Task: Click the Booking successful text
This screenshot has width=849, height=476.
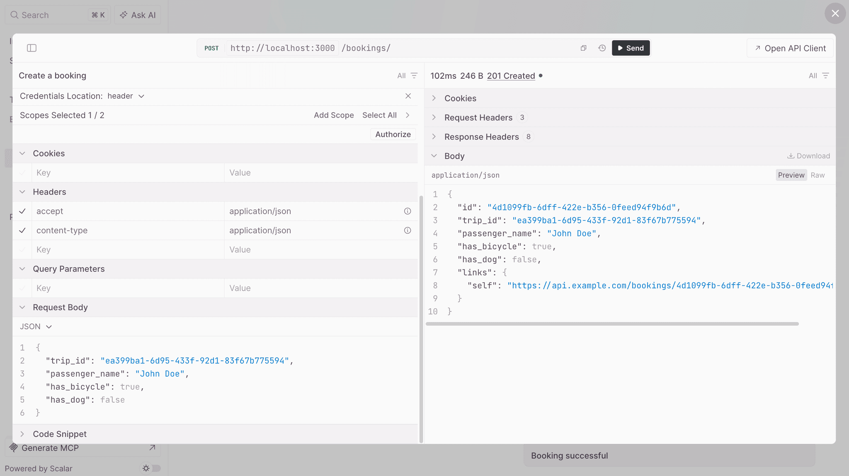Action: (x=569, y=456)
